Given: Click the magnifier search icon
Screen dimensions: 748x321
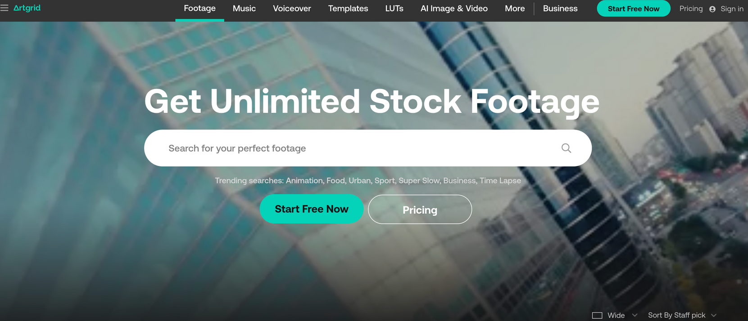Looking at the screenshot, I should point(566,148).
